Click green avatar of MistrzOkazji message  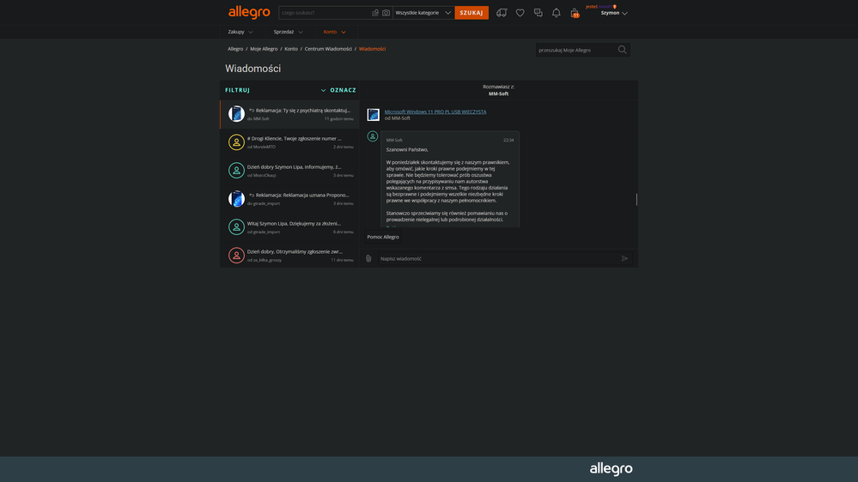[236, 171]
